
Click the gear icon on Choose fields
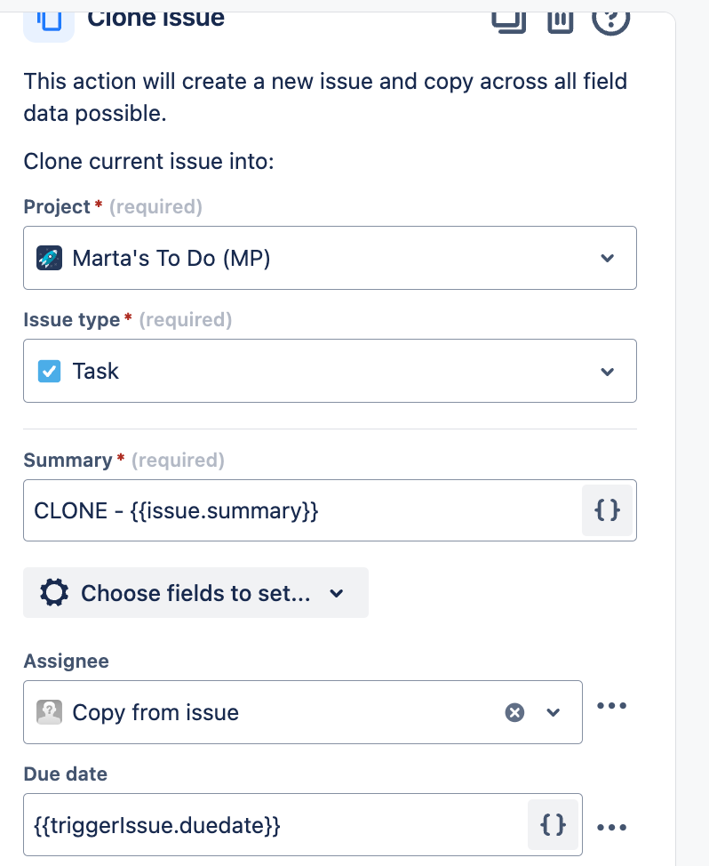click(x=55, y=593)
